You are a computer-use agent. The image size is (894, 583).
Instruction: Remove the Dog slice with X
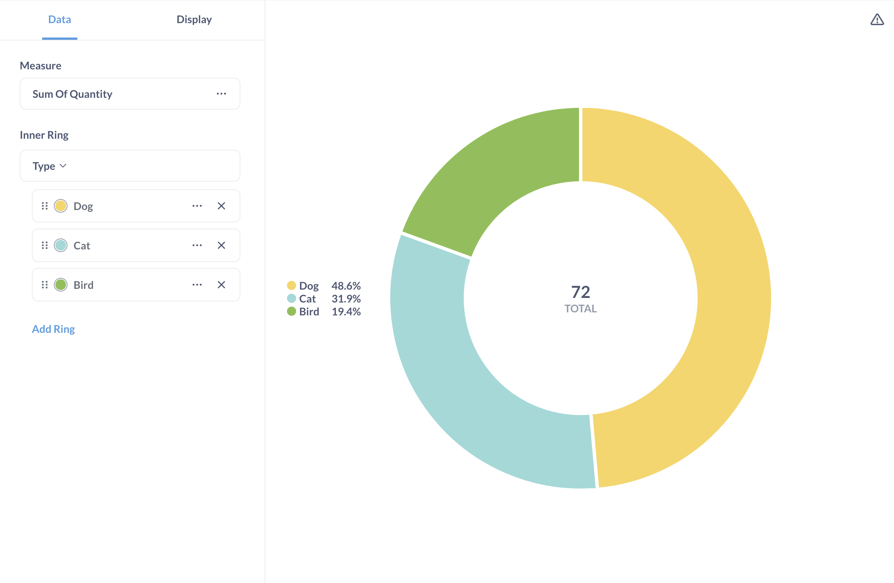[221, 206]
